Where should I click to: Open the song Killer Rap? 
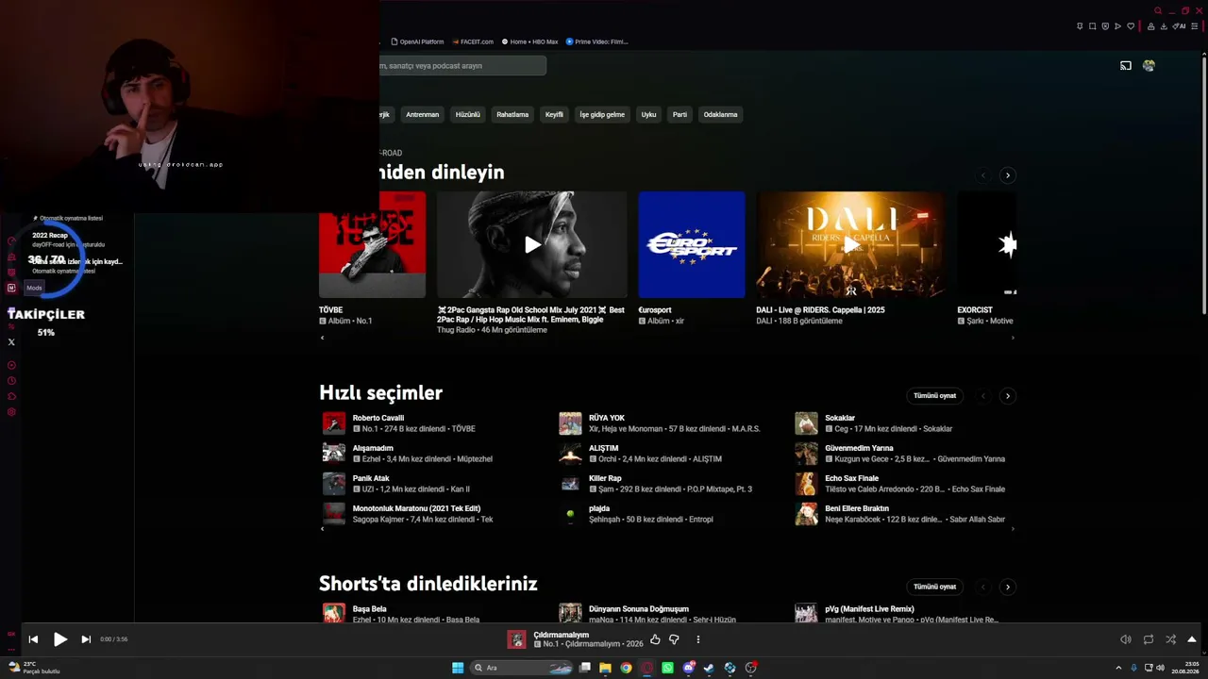605,478
